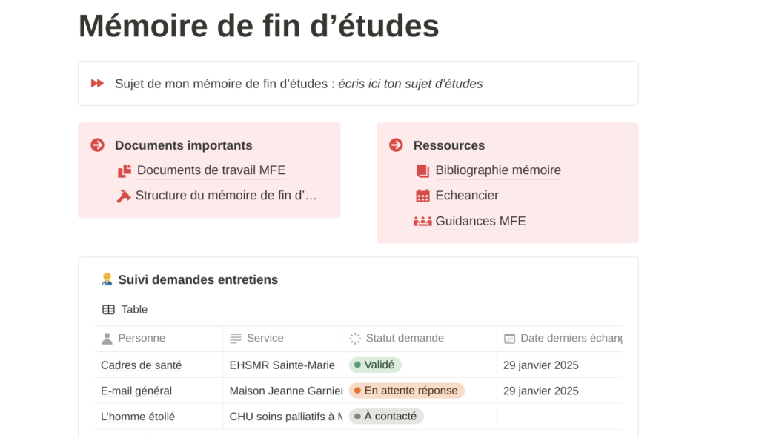This screenshot has width=759, height=438.
Task: Open the Service column header menu
Action: pyautogui.click(x=282, y=338)
